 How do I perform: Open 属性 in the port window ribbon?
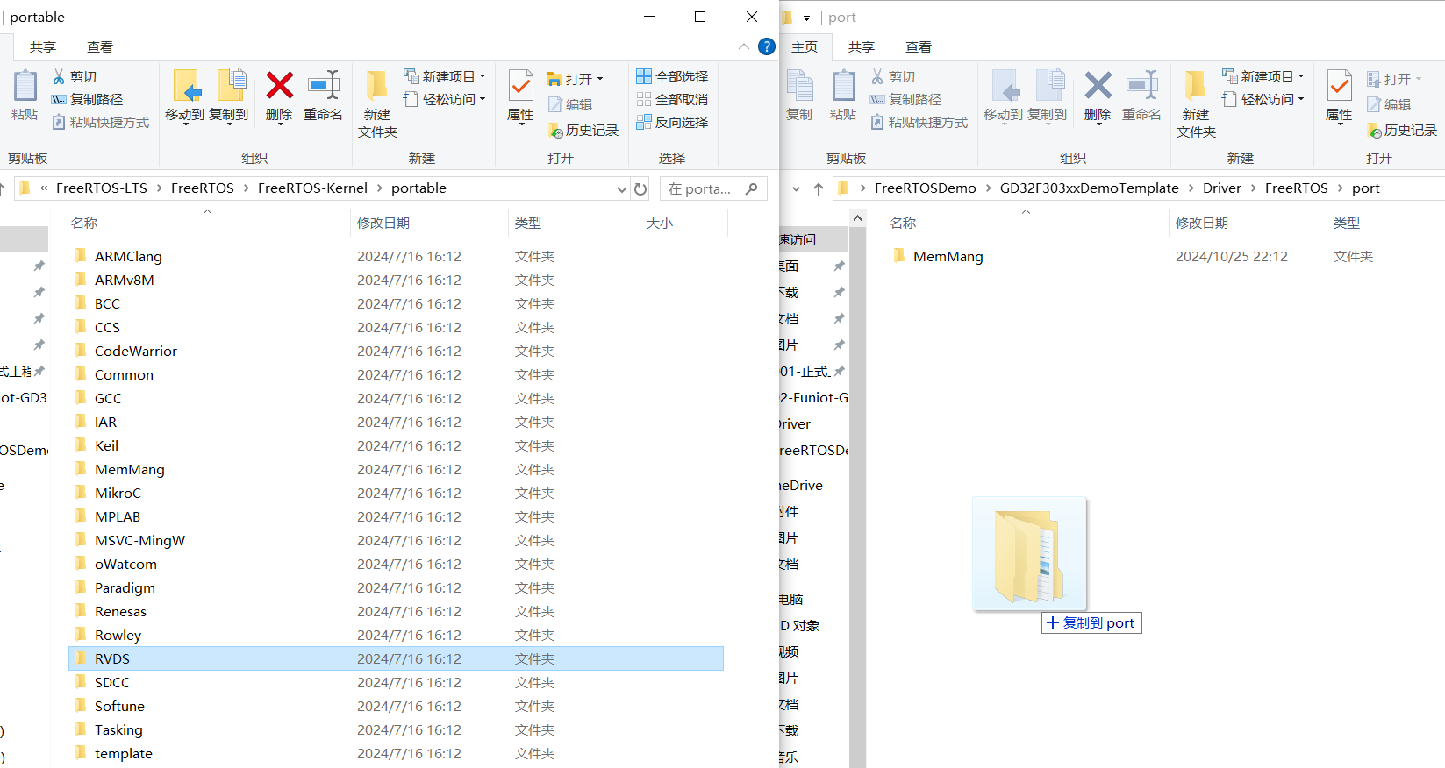tap(1339, 96)
